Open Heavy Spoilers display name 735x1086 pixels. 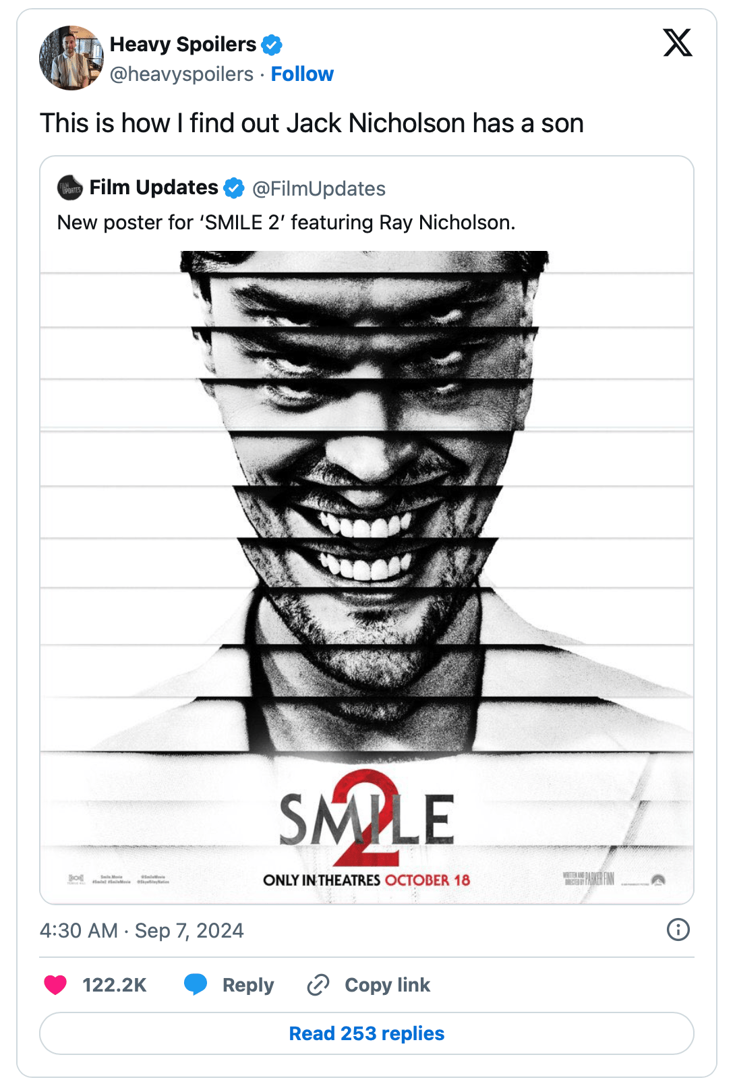coord(183,45)
